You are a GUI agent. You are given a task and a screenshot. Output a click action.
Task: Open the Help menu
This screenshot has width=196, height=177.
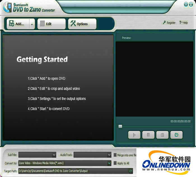click(183, 23)
